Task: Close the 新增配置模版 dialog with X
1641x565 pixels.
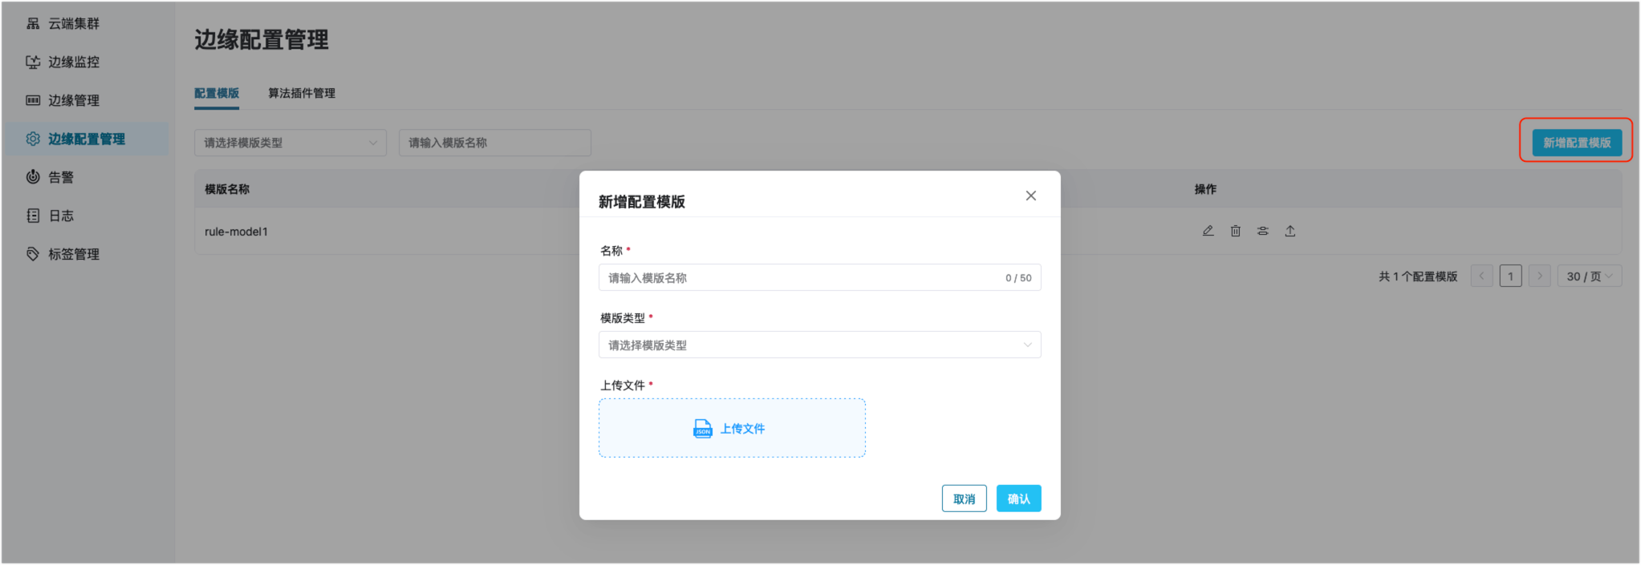Action: point(1030,196)
